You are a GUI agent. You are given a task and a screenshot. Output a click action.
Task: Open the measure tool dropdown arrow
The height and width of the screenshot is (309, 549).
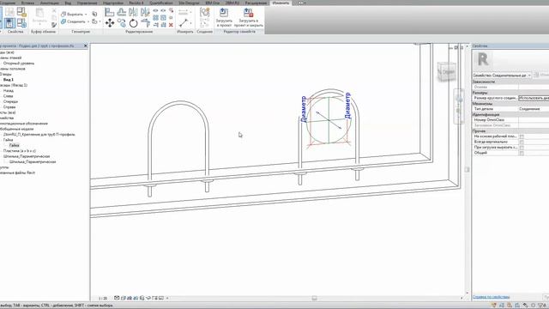pyautogui.click(x=190, y=23)
